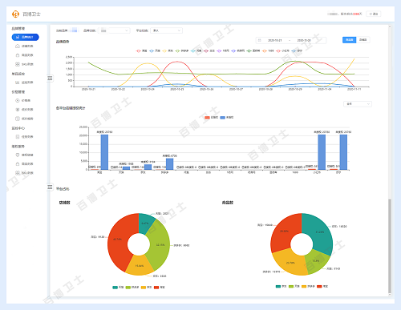Viewport: 401px width, 310px height.
Task: Click the red Taobao swatch in shop count pie legend
Action: coord(156,288)
